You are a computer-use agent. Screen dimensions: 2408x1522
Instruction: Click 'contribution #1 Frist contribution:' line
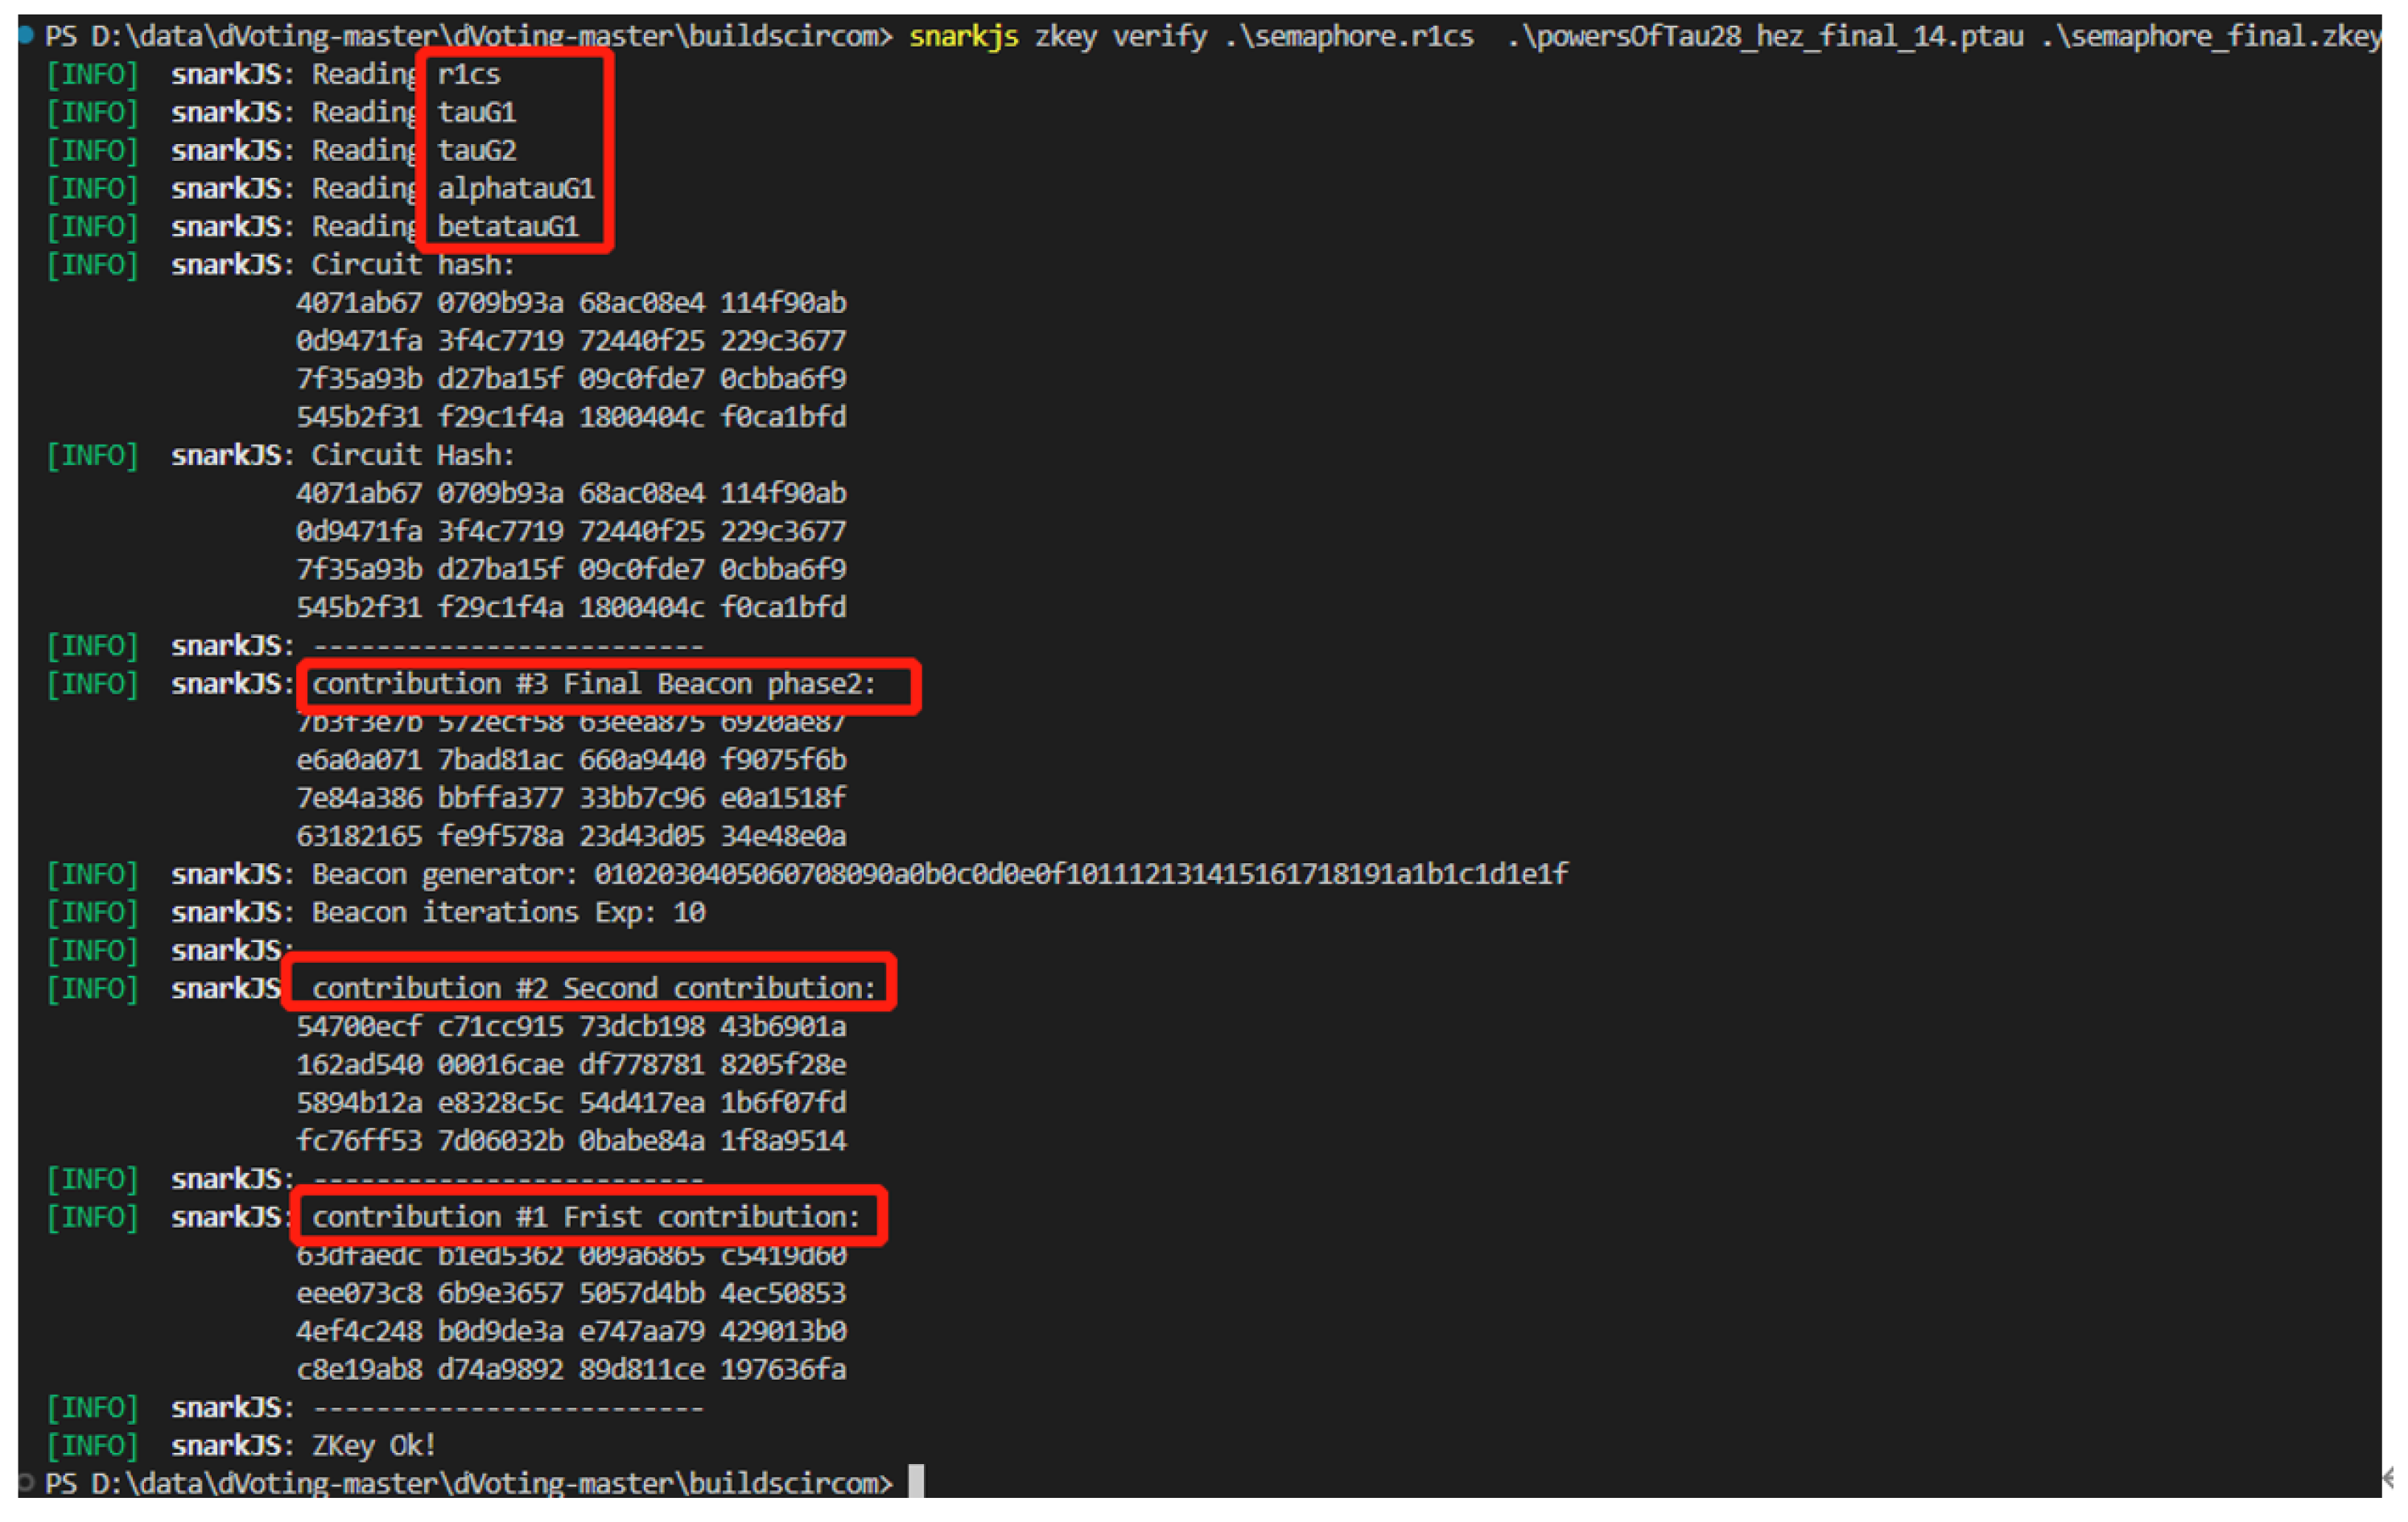click(x=586, y=1217)
